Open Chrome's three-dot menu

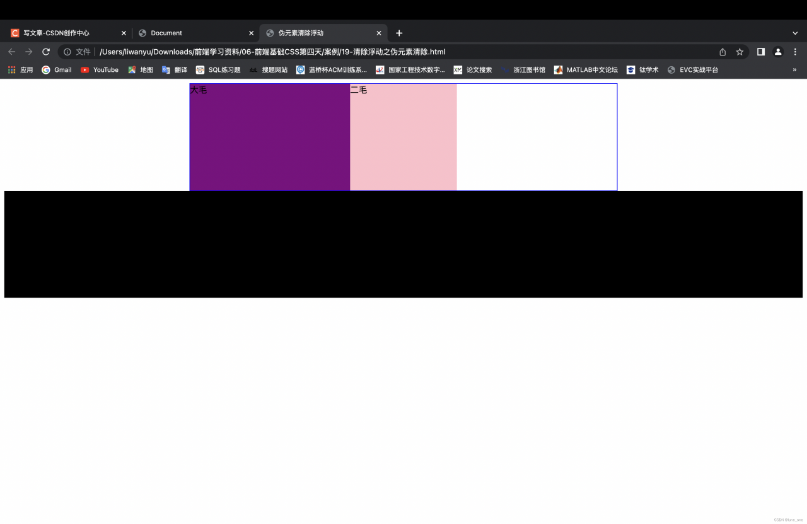point(795,52)
